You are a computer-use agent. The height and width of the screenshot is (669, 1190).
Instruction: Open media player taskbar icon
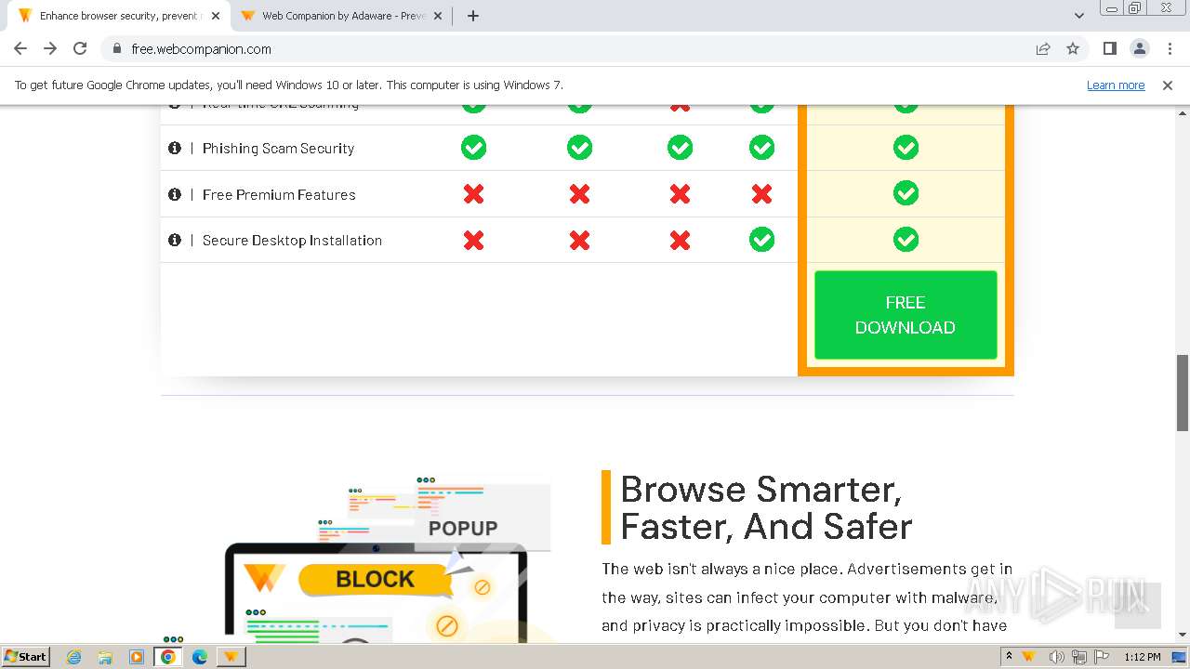click(137, 657)
